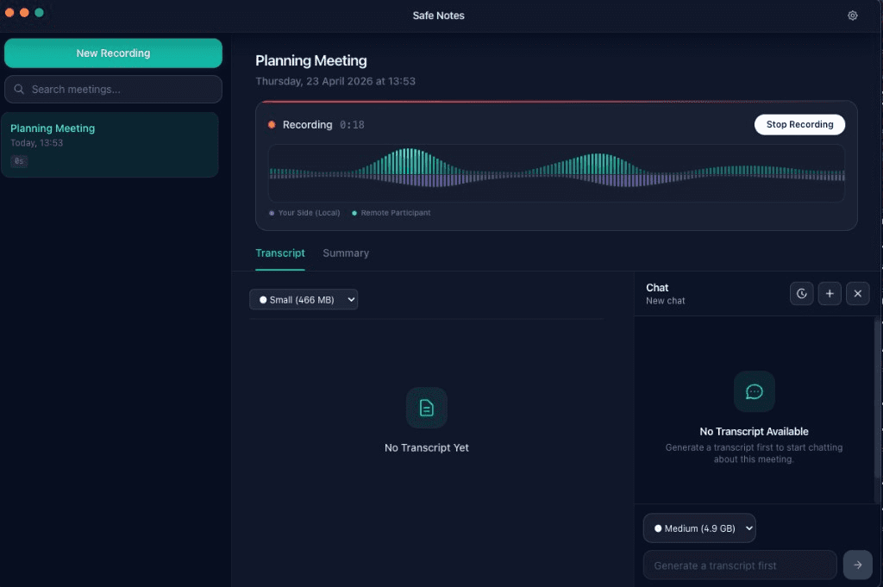883x587 pixels.
Task: Click the Planning Meeting title heading
Action: (x=310, y=61)
